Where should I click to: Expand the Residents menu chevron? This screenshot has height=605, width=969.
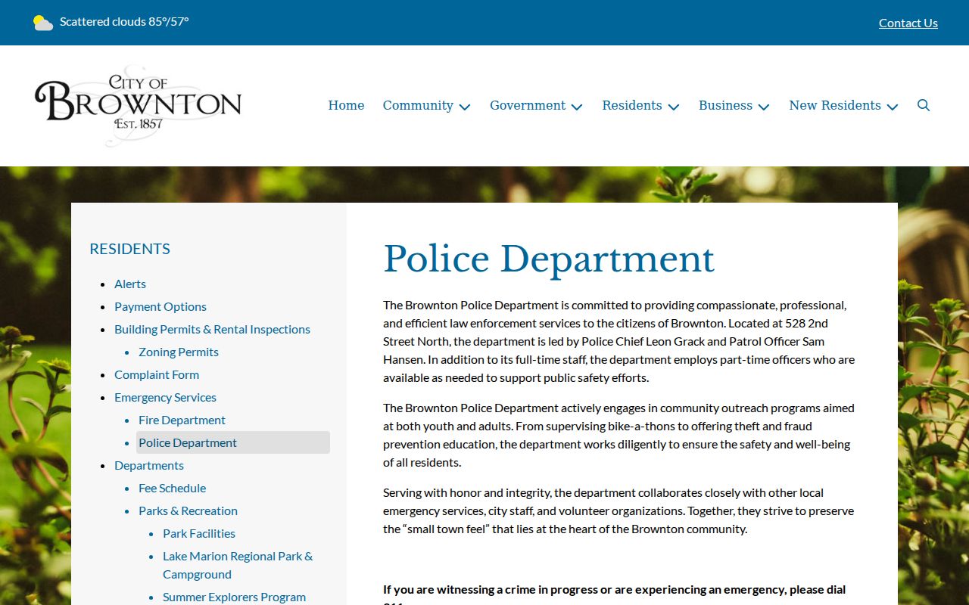click(674, 107)
